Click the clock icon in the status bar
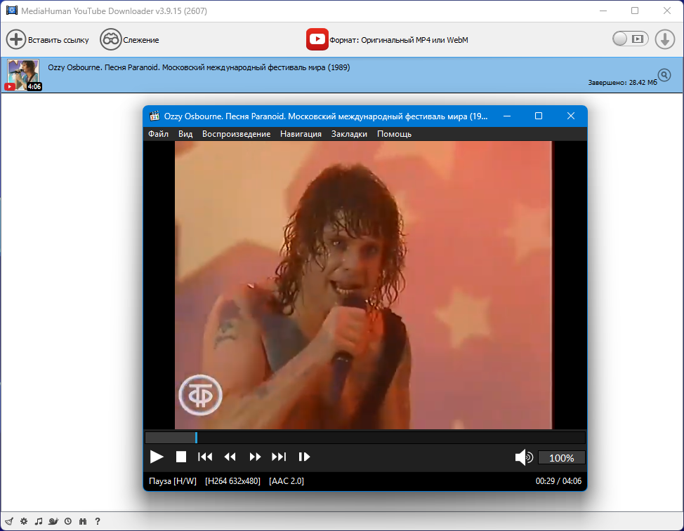The height and width of the screenshot is (531, 684). [68, 521]
